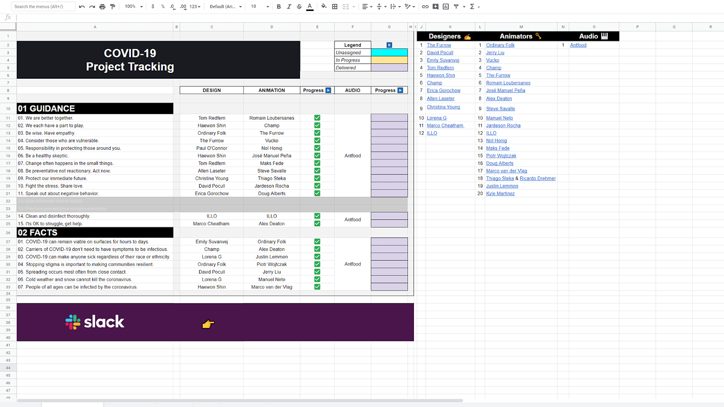The height and width of the screenshot is (407, 724).
Task: Uncheck progress box for 'We are better together'
Action: pos(317,118)
